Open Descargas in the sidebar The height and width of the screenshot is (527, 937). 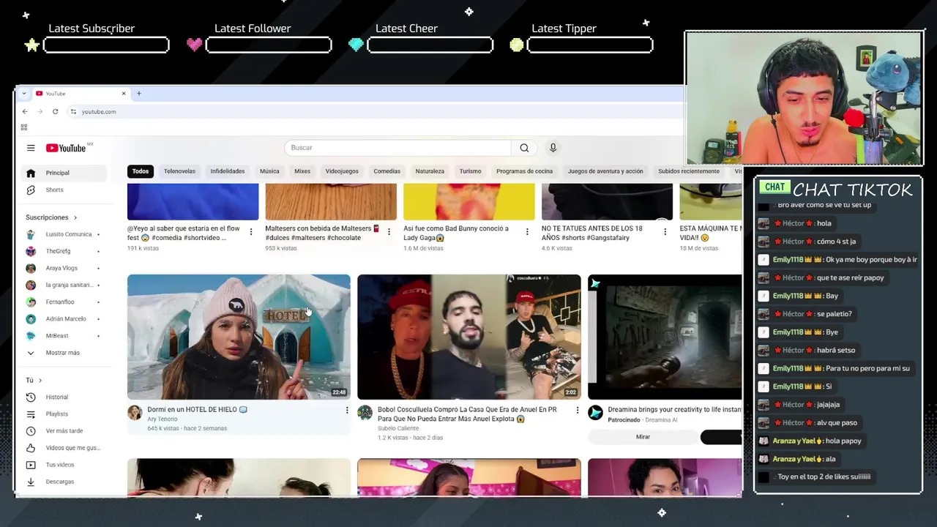pyautogui.click(x=64, y=482)
